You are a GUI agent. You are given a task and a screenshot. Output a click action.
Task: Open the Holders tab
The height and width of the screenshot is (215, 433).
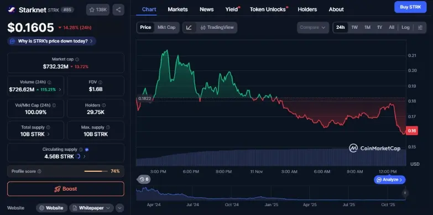307,9
